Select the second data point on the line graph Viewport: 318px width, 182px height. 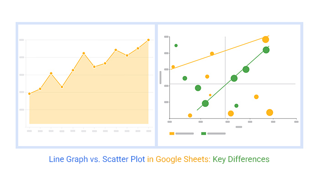[40, 89]
